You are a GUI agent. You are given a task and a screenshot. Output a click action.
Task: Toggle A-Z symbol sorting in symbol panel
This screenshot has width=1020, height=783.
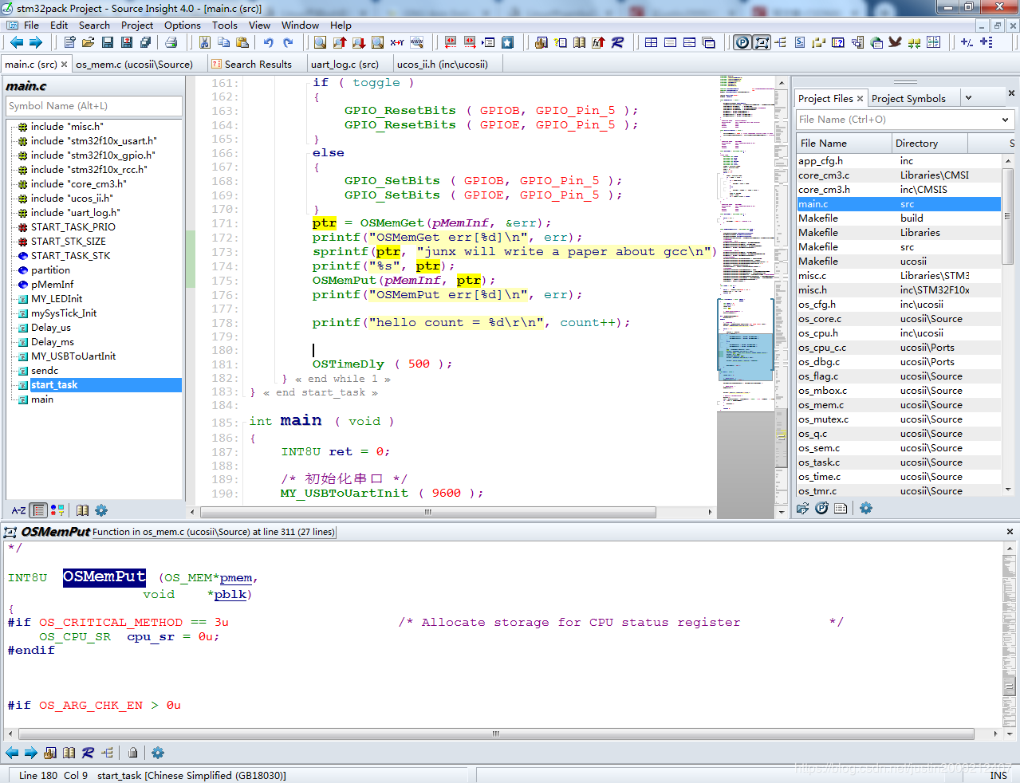pos(18,510)
